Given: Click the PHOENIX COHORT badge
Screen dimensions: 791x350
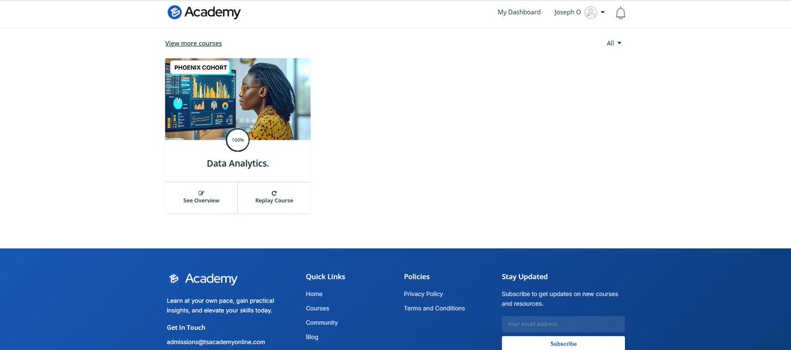Looking at the screenshot, I should tap(200, 67).
